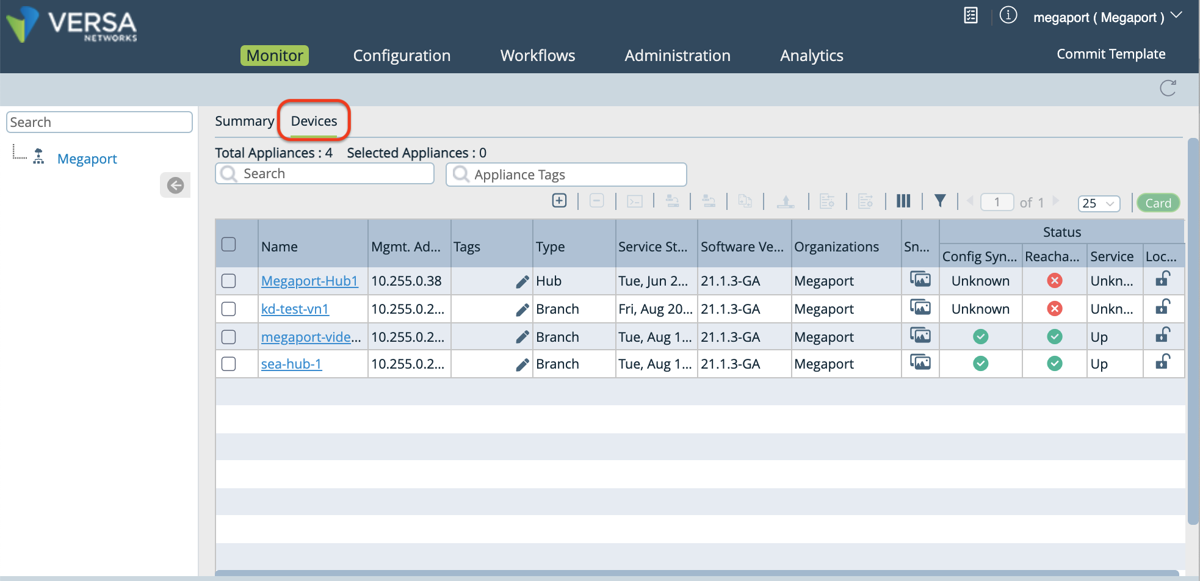Check the kd-test-vn1 row checkbox
This screenshot has width=1200, height=581.
pos(229,309)
